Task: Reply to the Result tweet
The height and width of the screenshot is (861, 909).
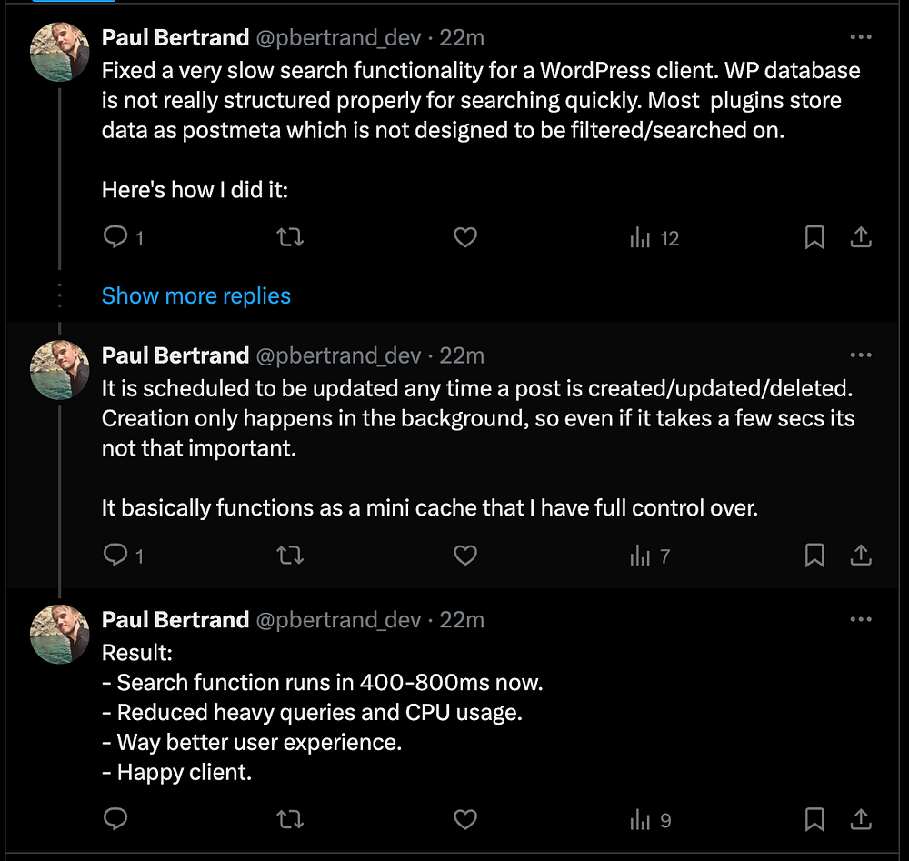Action: pos(115,820)
